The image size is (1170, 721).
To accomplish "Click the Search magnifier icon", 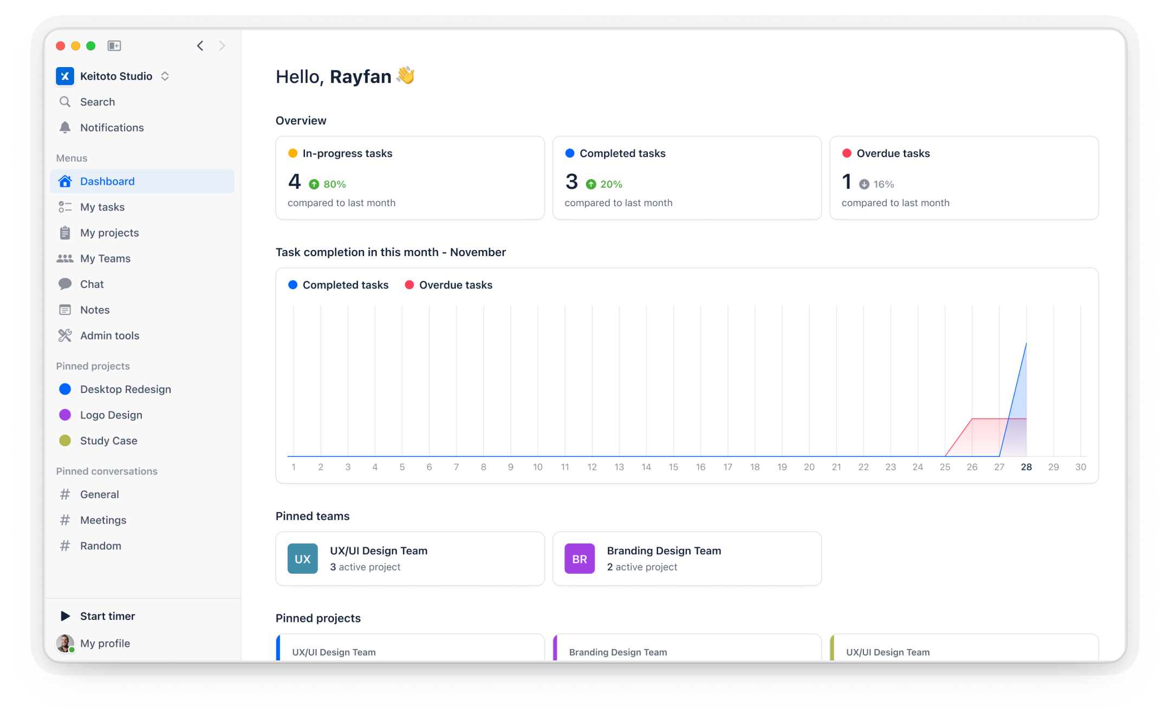I will tap(65, 102).
